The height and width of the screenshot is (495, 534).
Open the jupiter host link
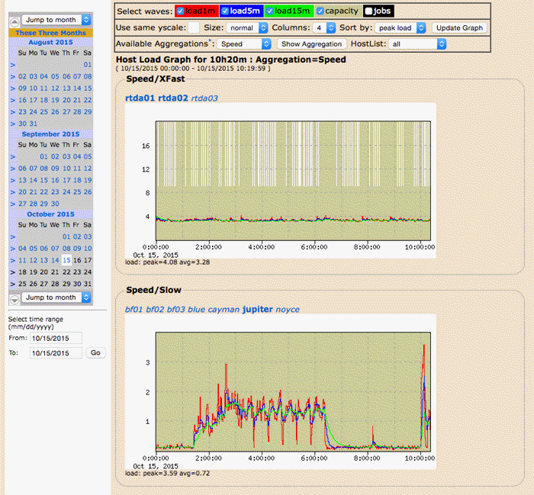click(x=256, y=310)
